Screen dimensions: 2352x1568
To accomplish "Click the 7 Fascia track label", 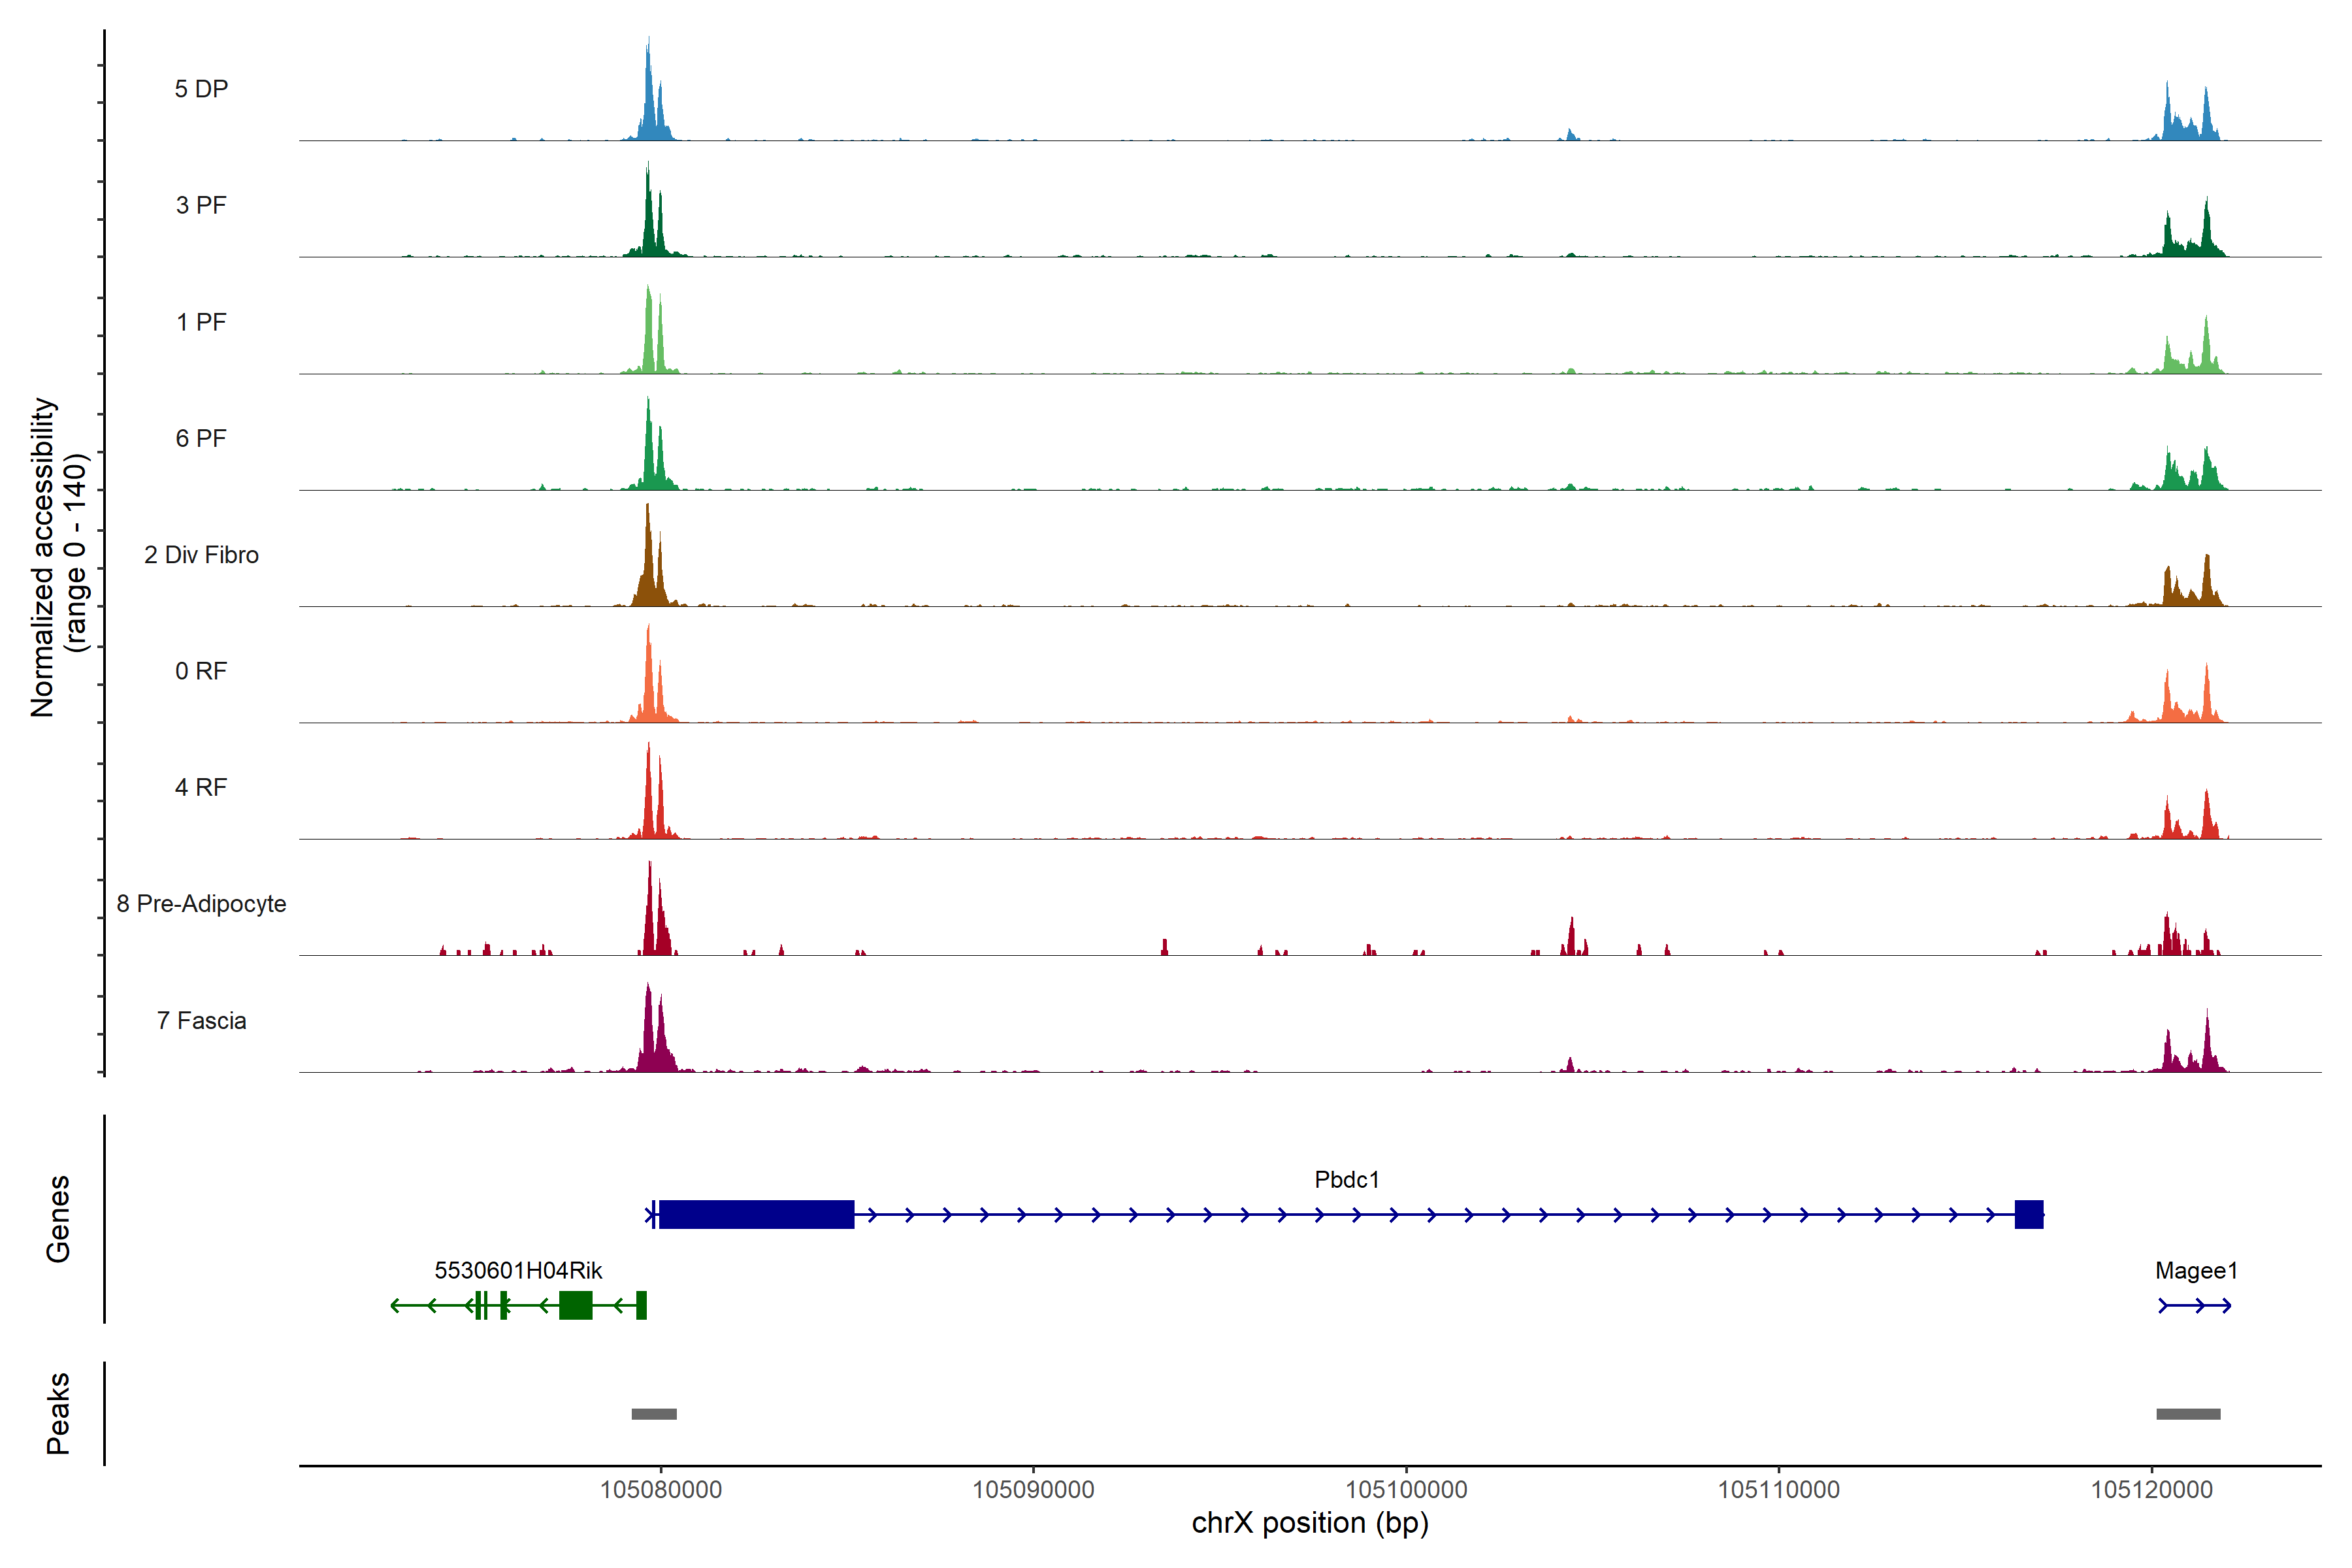I will [x=201, y=1020].
